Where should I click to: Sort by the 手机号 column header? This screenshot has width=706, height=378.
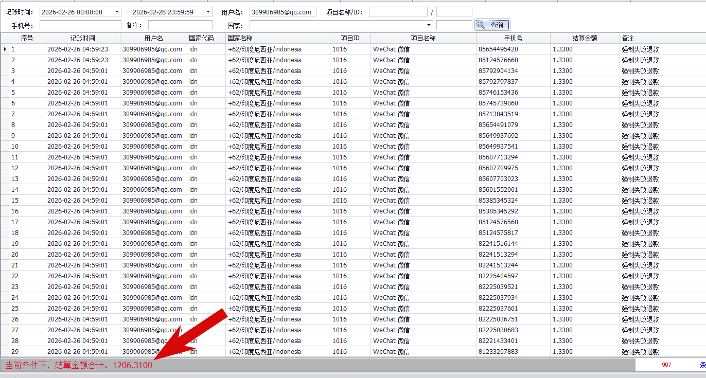coord(513,38)
